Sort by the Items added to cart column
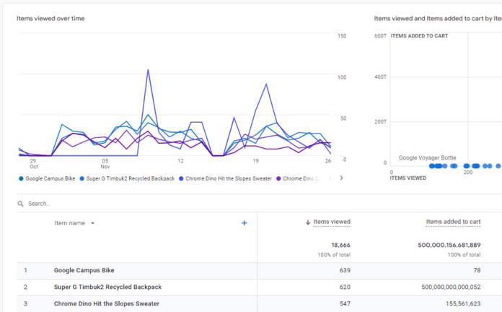Screen dimensions: 502x312 [453, 222]
